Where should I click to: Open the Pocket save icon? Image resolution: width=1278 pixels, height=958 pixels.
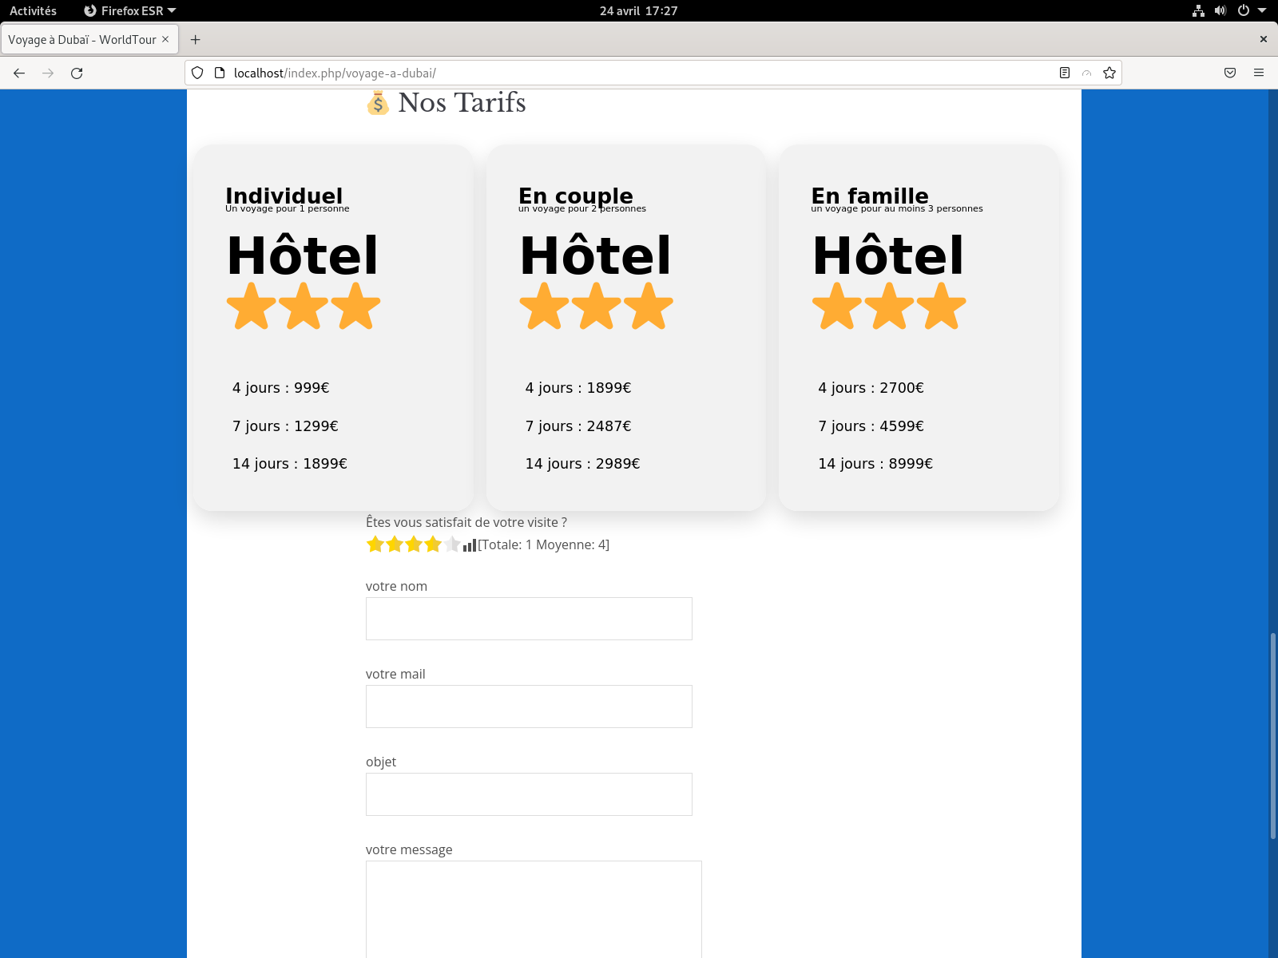[x=1230, y=73]
